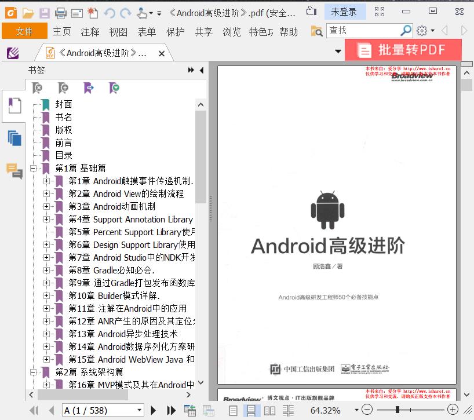Expand bookmark panel double-arrow icon
This screenshot has width=474, height=420.
(x=191, y=70)
